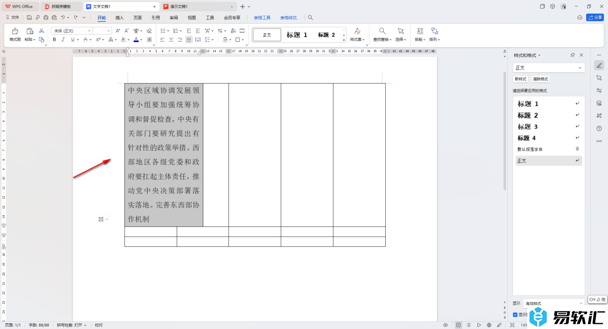Toggle the 显示 checkbox at panel bottom
Viewport: 608px width, 329px height.
[515, 315]
